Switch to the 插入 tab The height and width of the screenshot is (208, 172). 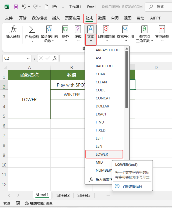tap(56, 18)
